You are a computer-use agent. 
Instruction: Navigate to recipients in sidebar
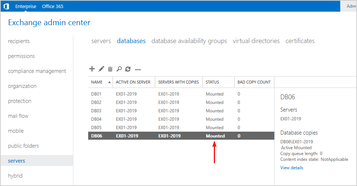click(x=19, y=41)
